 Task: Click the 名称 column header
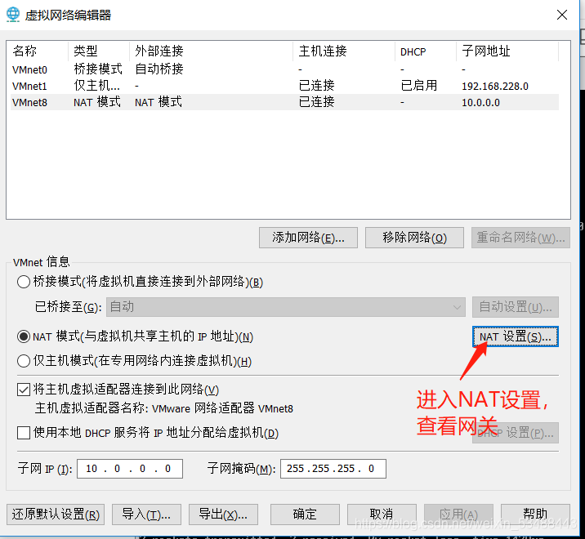(38, 51)
